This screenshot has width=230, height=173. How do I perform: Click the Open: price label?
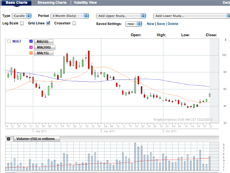[x=136, y=35]
